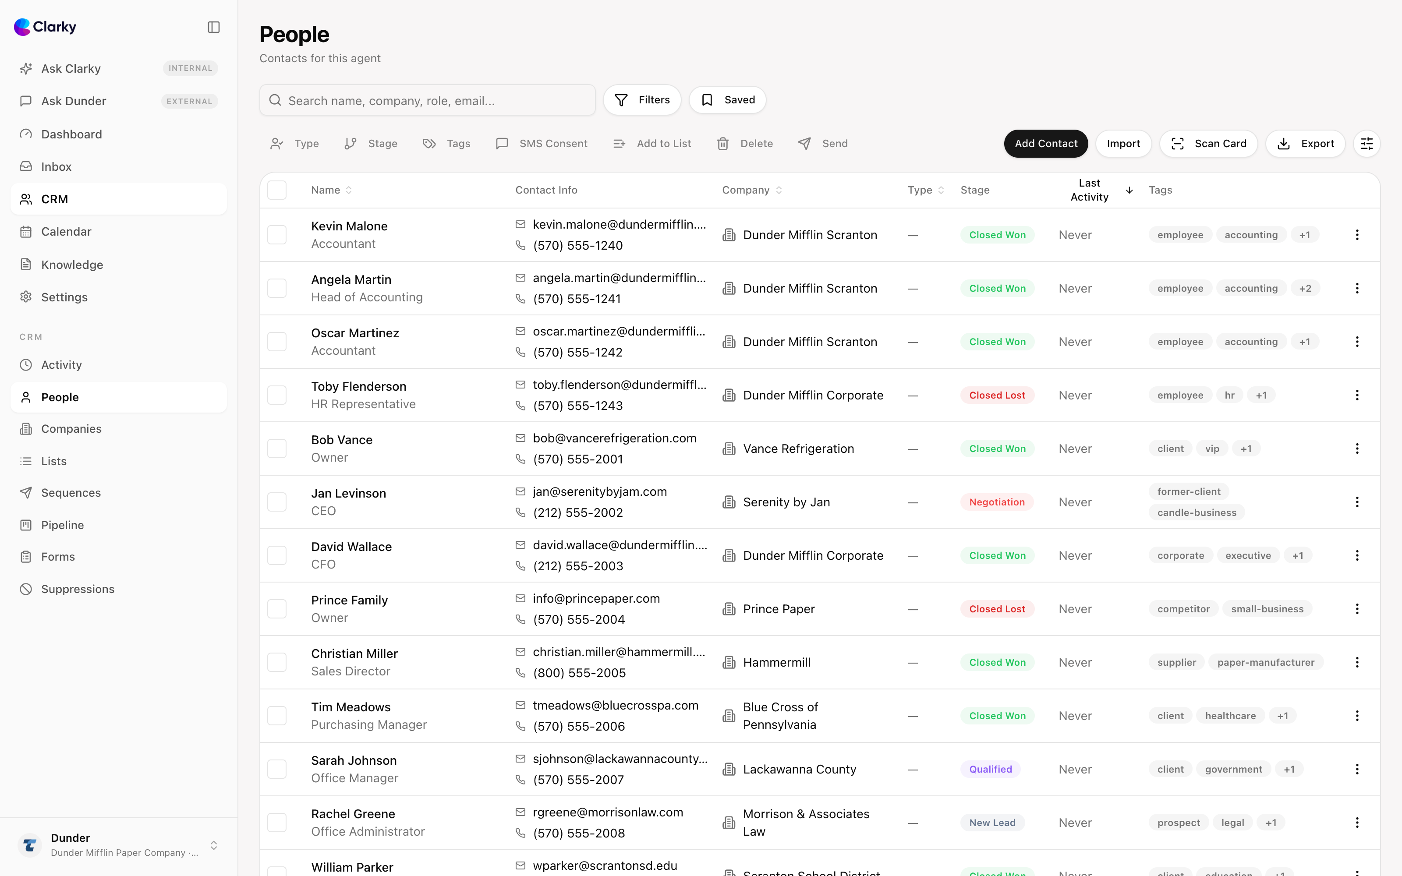Click the Import button
Viewport: 1402px width, 876px height.
point(1123,144)
